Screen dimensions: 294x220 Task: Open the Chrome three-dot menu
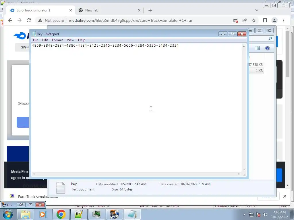coord(284,20)
